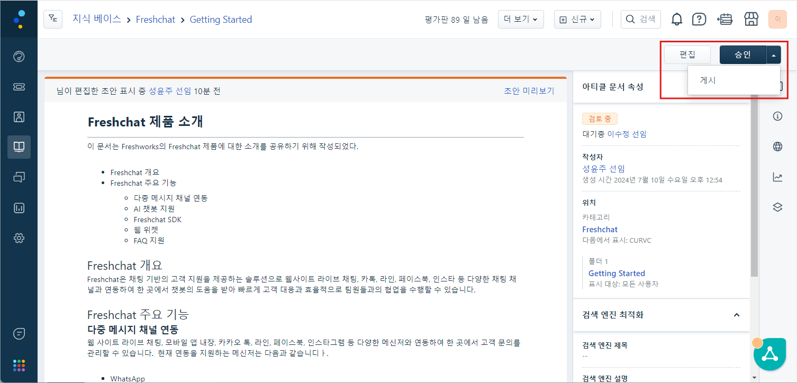Click the 승인 button
Screen dimensions: 797x383
742,54
